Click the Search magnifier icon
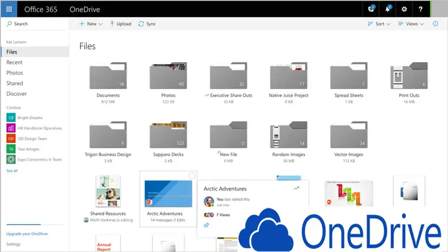 coord(9,23)
